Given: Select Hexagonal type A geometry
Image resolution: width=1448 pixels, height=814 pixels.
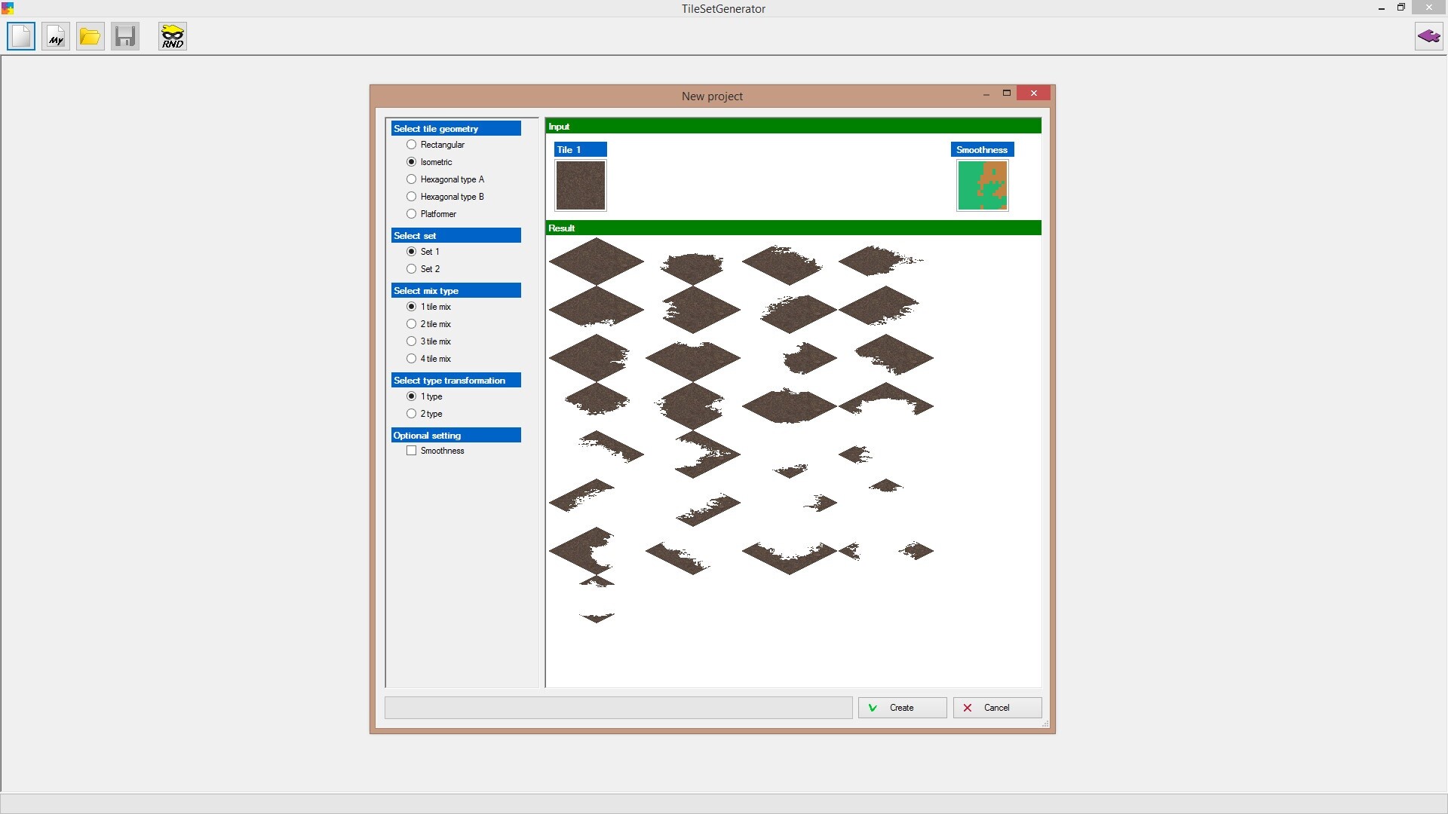Looking at the screenshot, I should (412, 179).
